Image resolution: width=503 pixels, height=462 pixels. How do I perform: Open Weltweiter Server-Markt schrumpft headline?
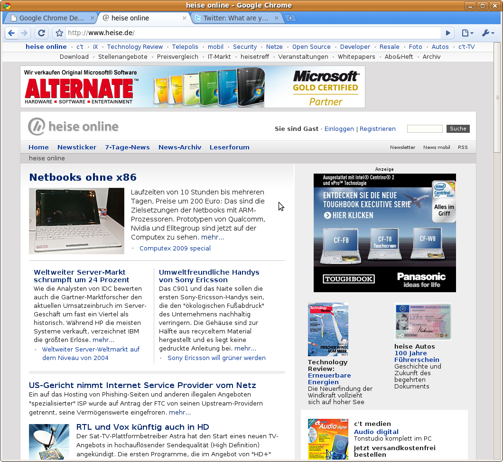(x=81, y=276)
